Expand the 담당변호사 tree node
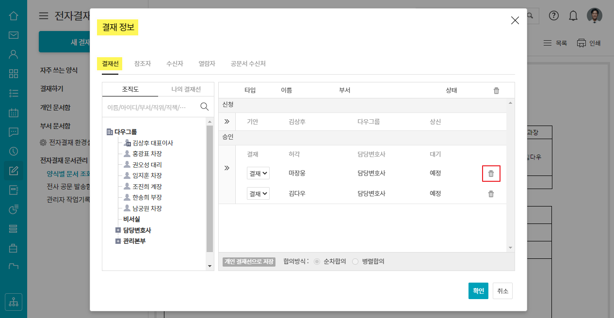Viewport: 614px width, 318px height. (x=118, y=230)
